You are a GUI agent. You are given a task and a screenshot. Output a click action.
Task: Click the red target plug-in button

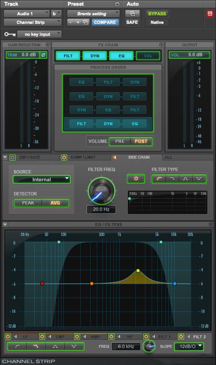[210, 14]
